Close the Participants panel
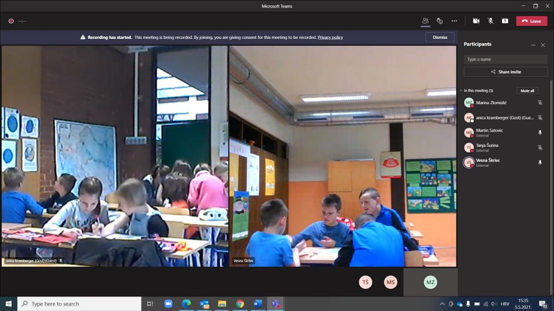 point(543,45)
